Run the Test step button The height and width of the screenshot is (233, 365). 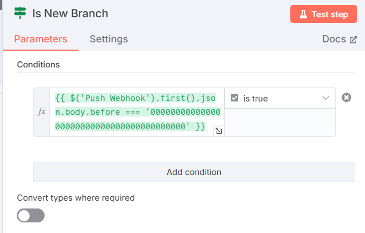point(324,14)
